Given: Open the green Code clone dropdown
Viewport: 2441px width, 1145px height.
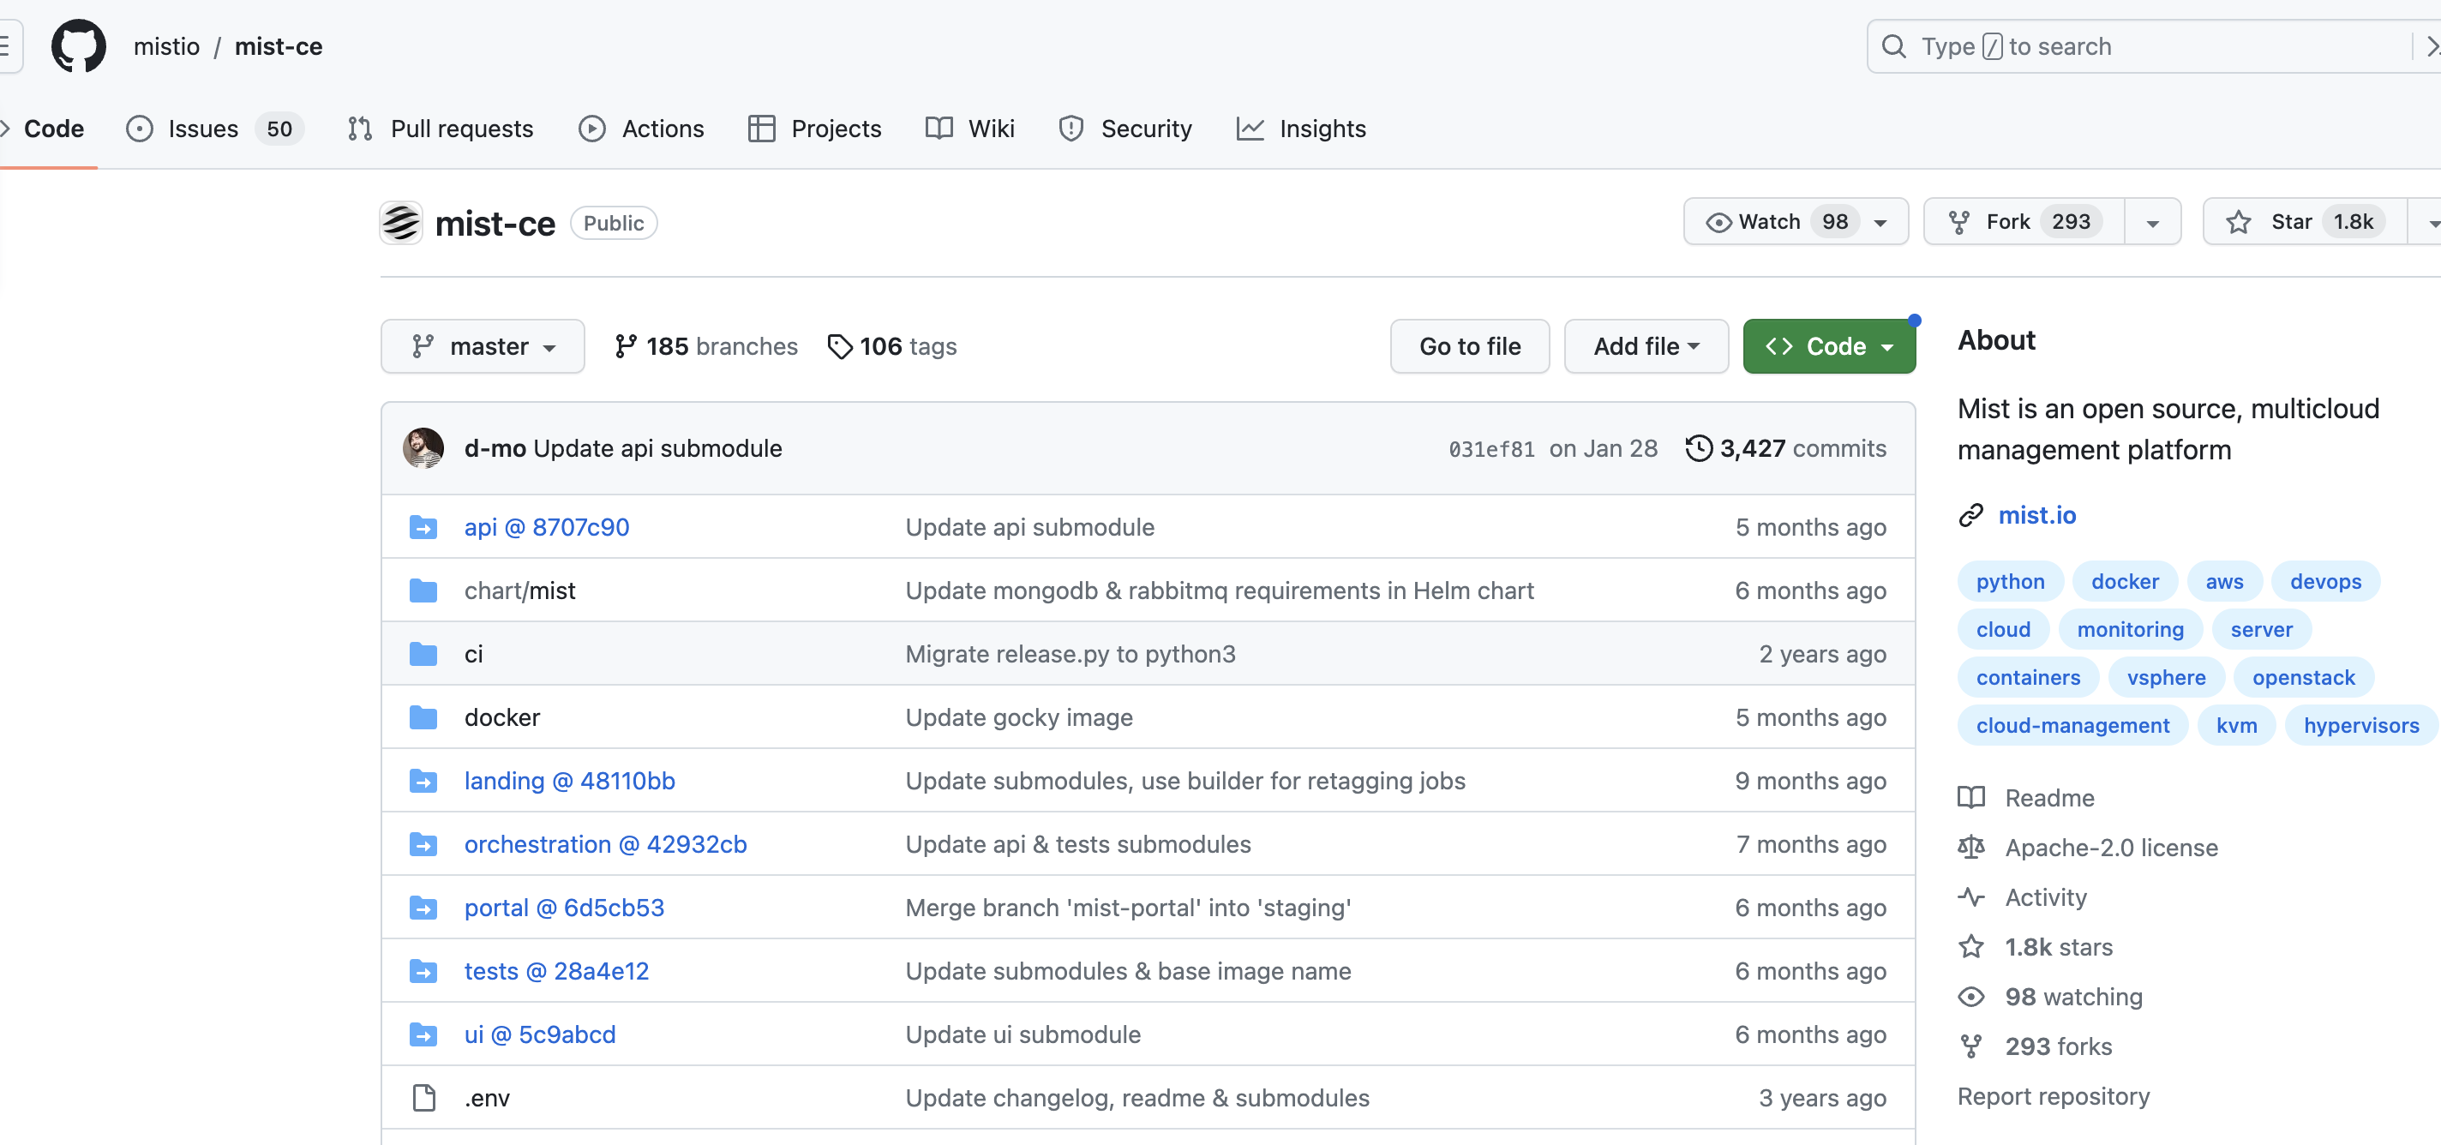Looking at the screenshot, I should tap(1828, 347).
